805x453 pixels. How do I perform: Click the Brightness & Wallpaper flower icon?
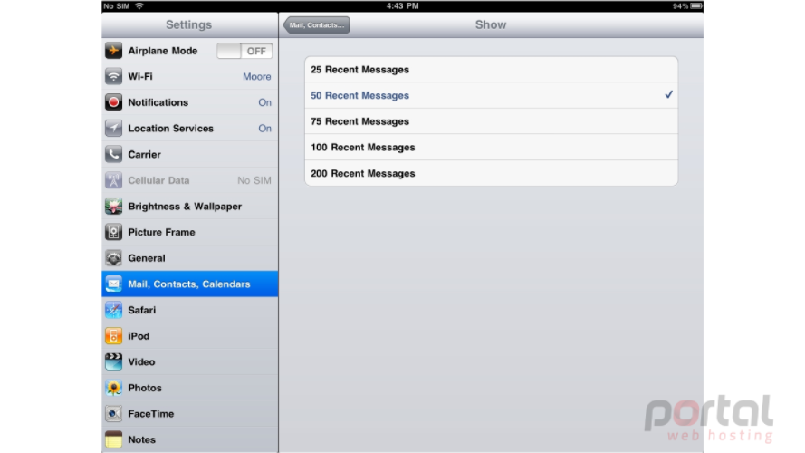coord(113,206)
